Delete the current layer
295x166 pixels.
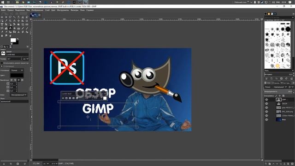coord(292,164)
